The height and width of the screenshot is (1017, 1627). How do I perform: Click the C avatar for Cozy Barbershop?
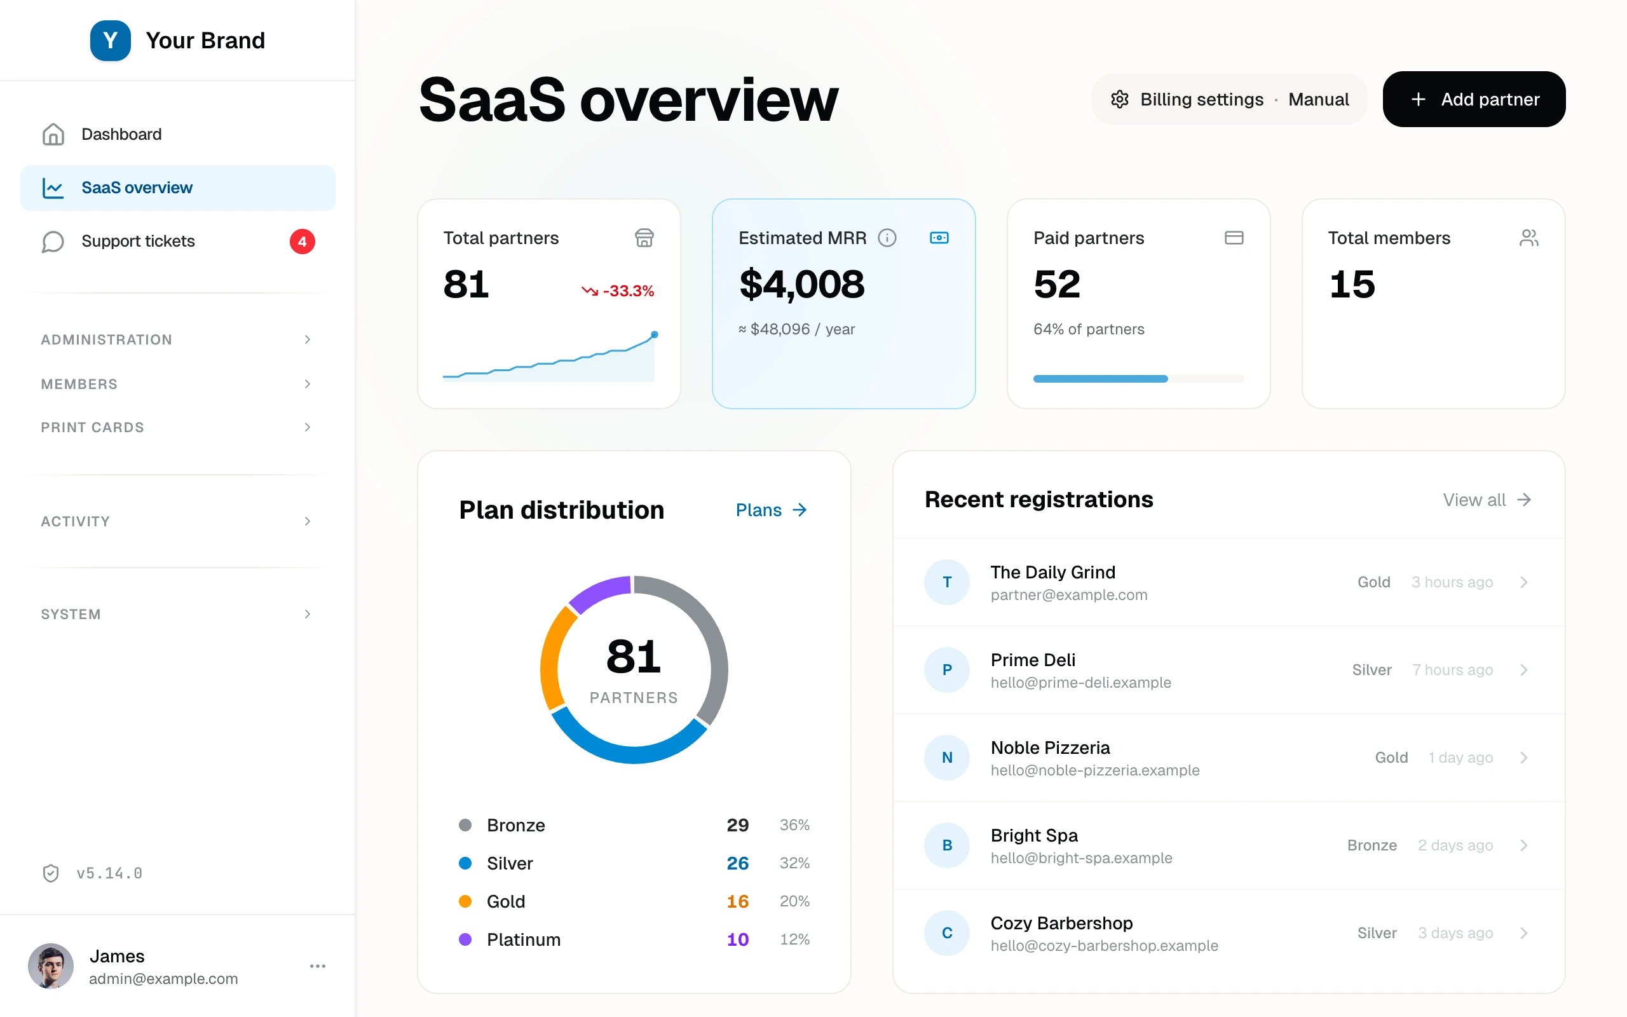pyautogui.click(x=946, y=933)
